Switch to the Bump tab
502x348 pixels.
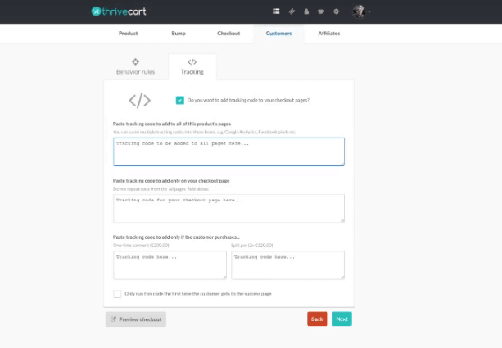coord(179,34)
